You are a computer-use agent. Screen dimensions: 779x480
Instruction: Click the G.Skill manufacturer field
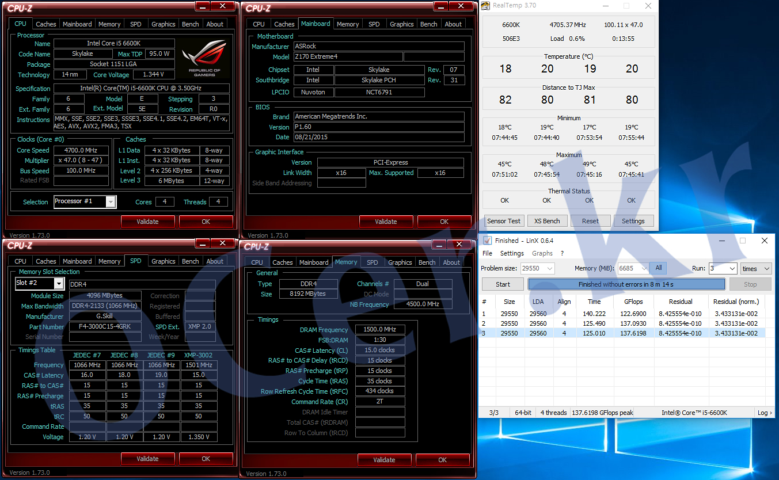(x=105, y=317)
